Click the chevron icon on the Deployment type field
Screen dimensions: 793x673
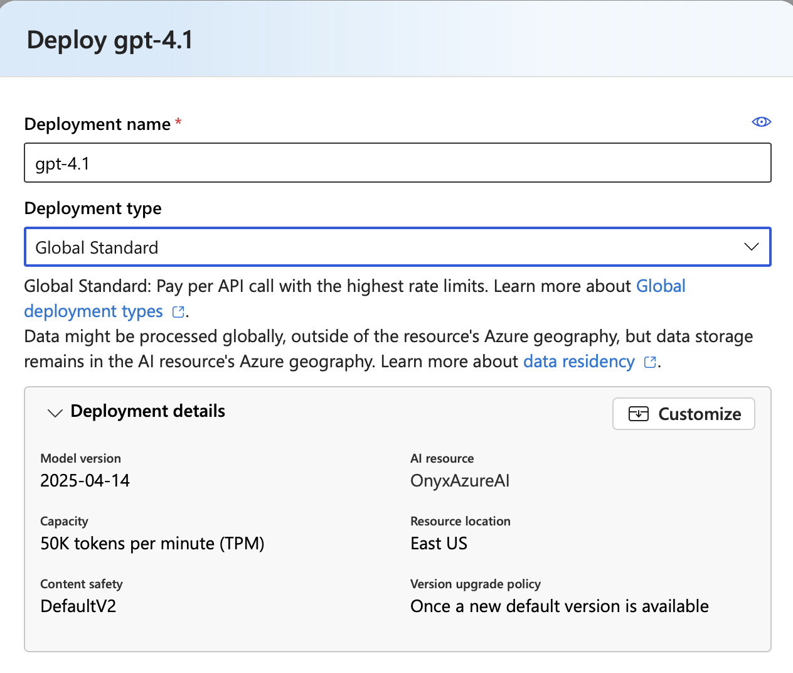pyautogui.click(x=750, y=247)
